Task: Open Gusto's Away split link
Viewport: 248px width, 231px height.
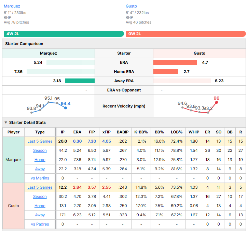Action: [x=40, y=215]
